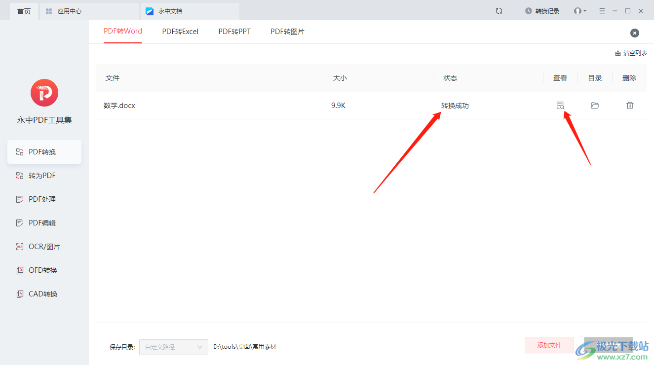Click the 永中PDF工具集 logo

coord(44,93)
